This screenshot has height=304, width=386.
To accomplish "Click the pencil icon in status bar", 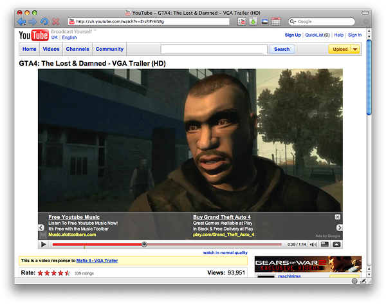I will pos(363,281).
